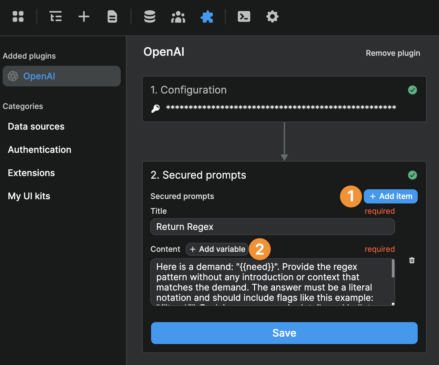Image resolution: width=439 pixels, height=365 pixels.
Task: Open the settings gear icon
Action: [x=272, y=17]
